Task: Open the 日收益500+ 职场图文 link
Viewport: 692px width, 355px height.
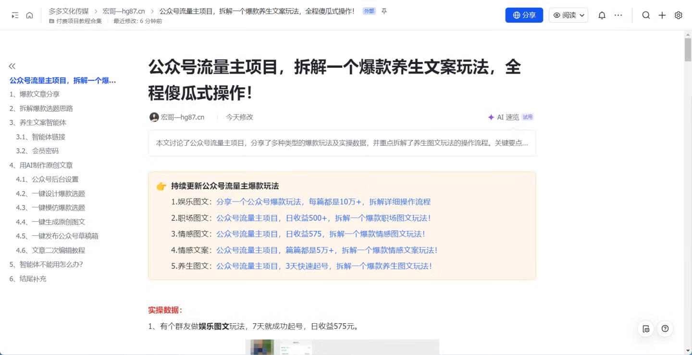Action: point(324,218)
